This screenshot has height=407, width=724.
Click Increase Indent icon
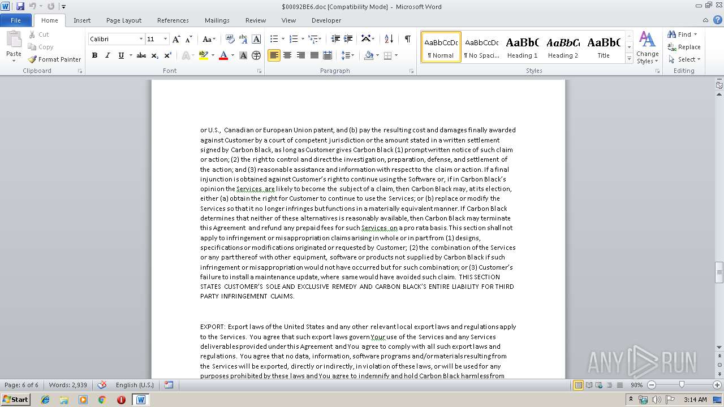[x=348, y=39]
